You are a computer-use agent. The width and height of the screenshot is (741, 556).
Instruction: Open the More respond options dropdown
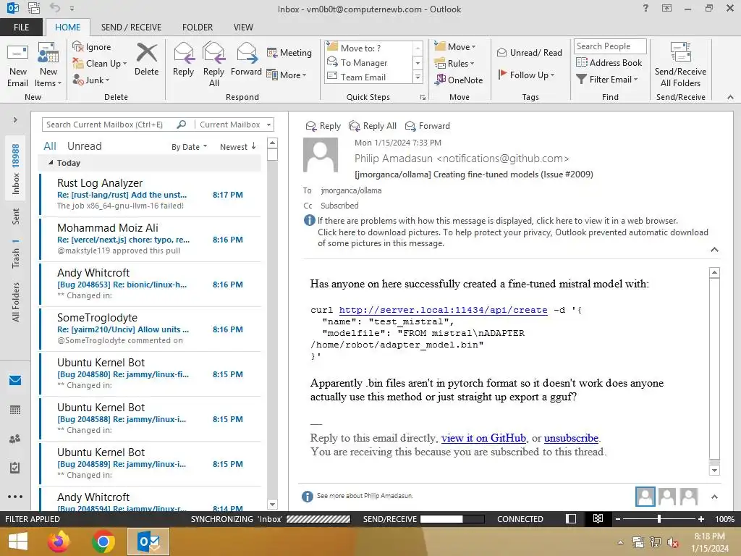tap(287, 75)
